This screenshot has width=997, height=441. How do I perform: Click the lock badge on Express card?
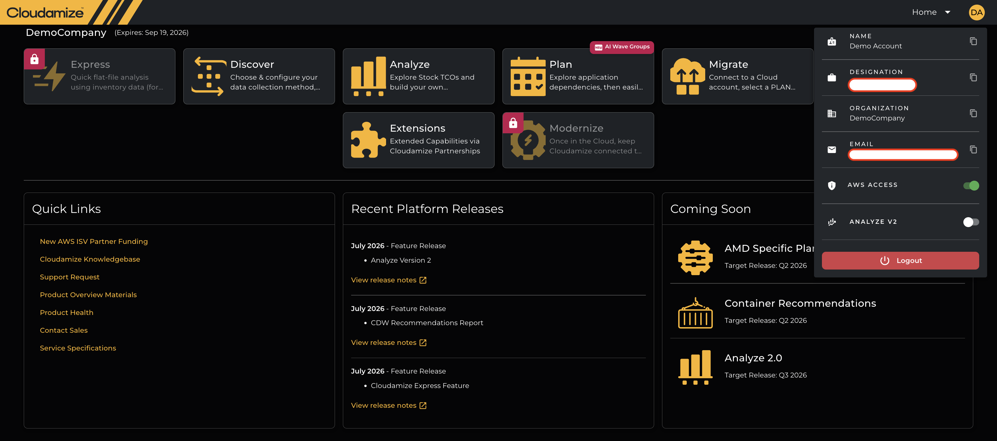(x=34, y=59)
